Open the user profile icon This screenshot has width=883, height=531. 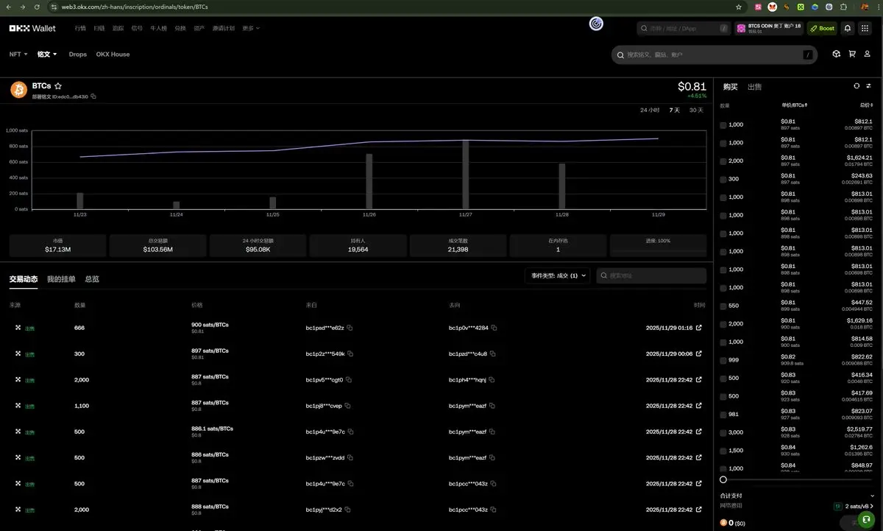click(x=868, y=54)
